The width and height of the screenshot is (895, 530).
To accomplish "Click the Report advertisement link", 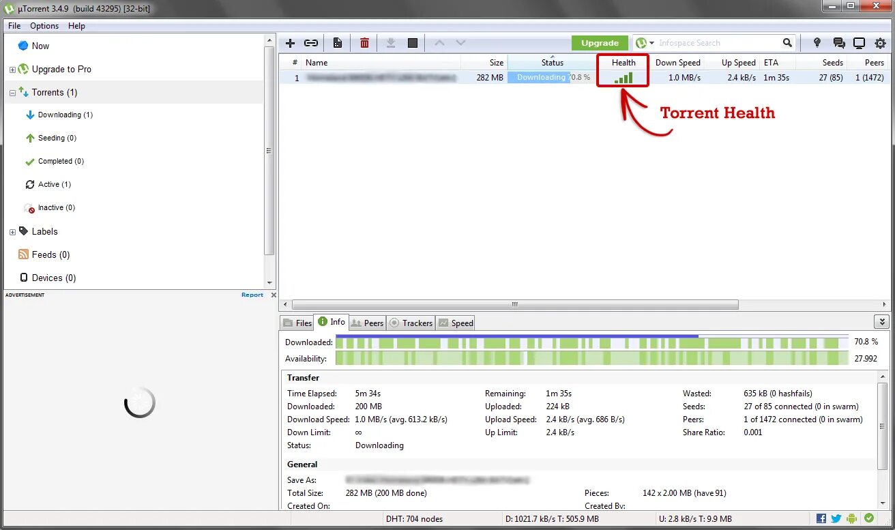I will coord(252,295).
